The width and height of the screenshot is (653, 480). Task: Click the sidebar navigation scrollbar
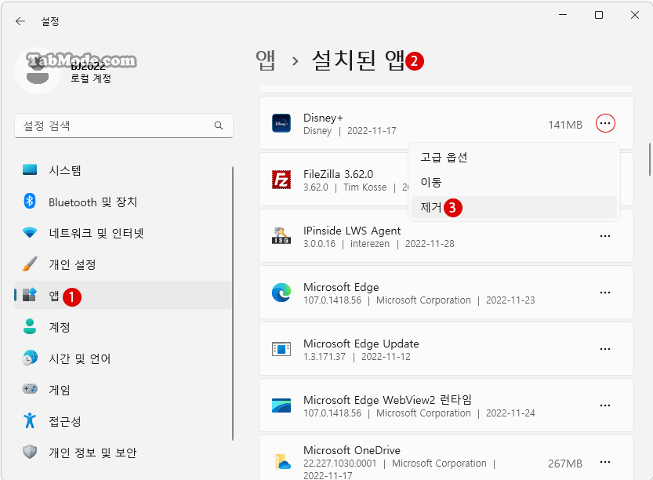[x=232, y=304]
